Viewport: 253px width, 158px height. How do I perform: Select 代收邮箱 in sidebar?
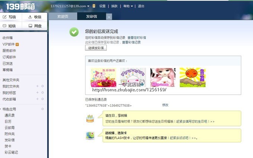tap(9, 99)
